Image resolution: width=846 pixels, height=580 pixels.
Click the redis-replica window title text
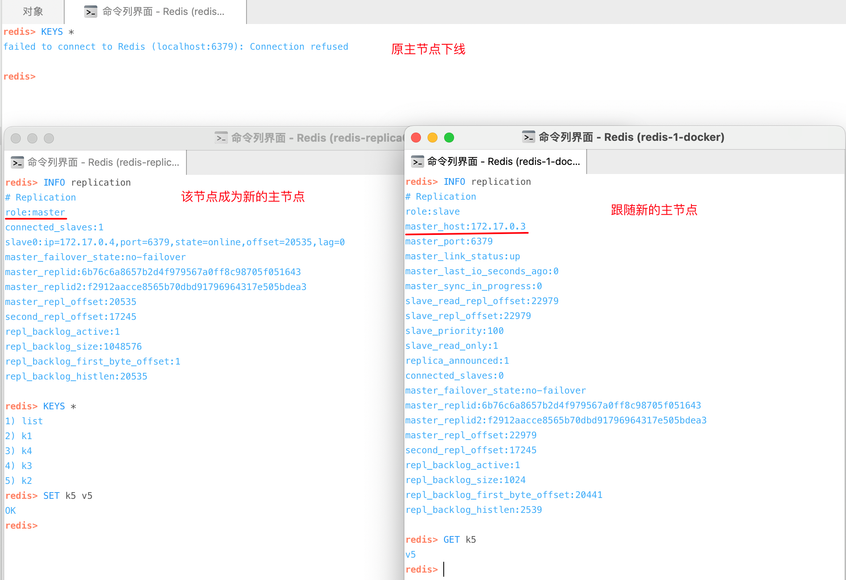point(317,138)
